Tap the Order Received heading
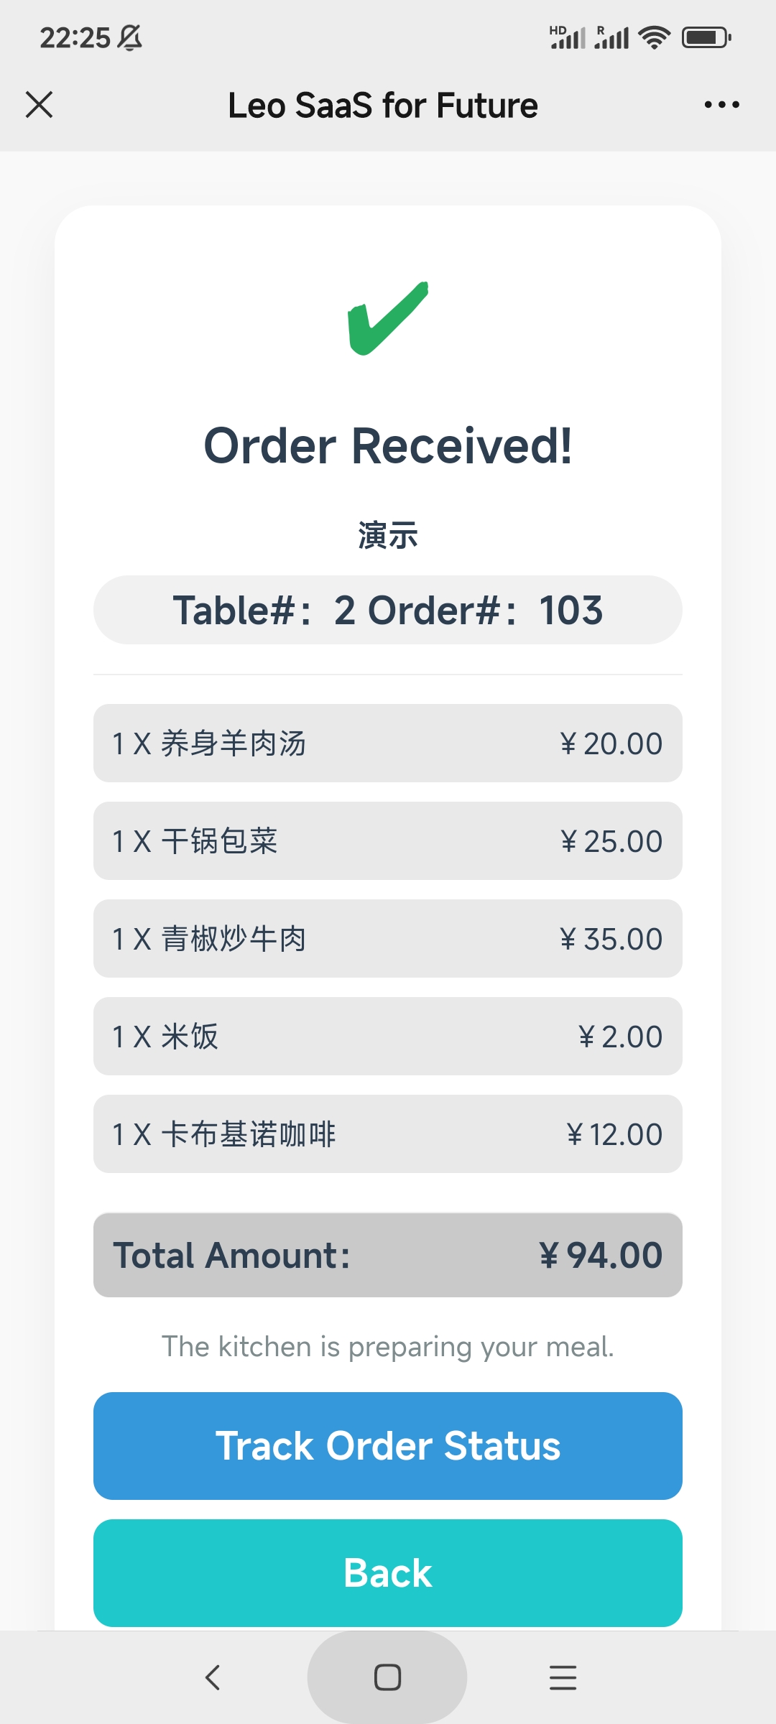Image resolution: width=776 pixels, height=1724 pixels. 388,446
